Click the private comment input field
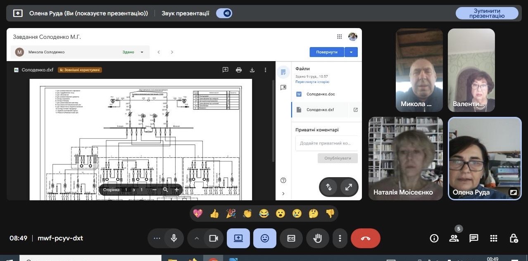Screen dimensions: 528x261 tap(326, 143)
